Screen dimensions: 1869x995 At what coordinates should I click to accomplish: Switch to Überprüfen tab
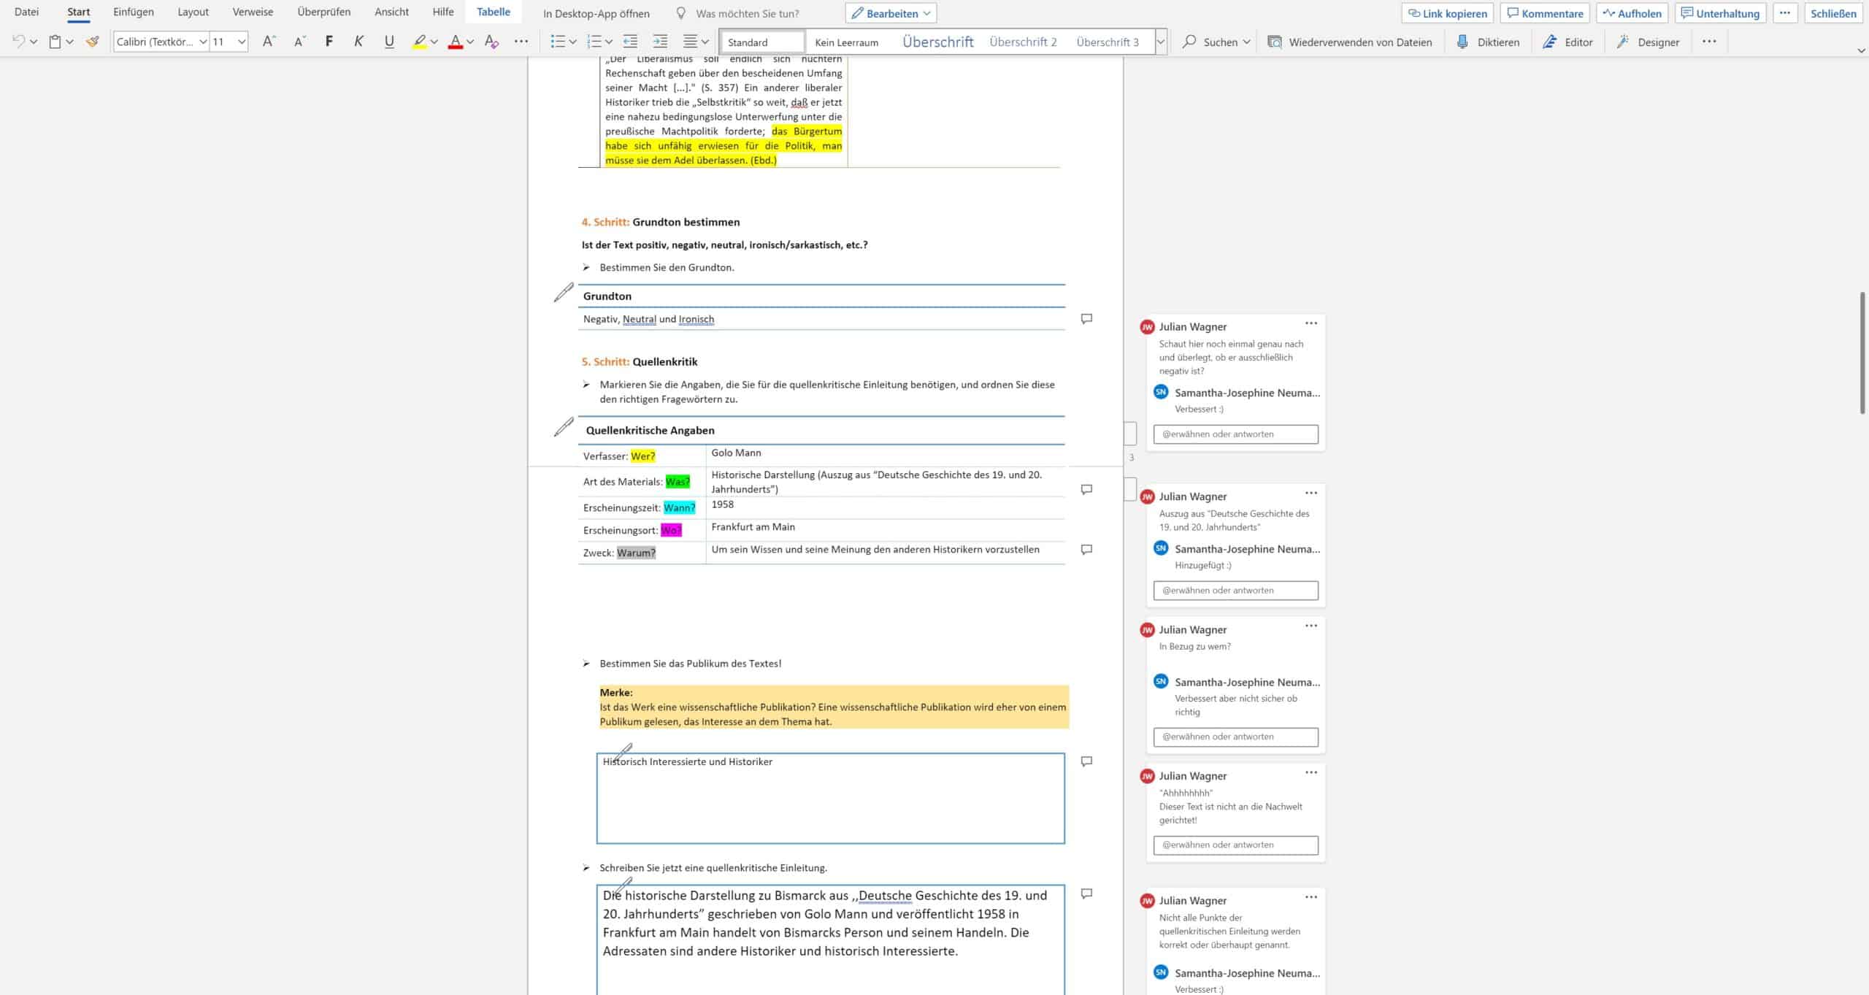(x=324, y=12)
